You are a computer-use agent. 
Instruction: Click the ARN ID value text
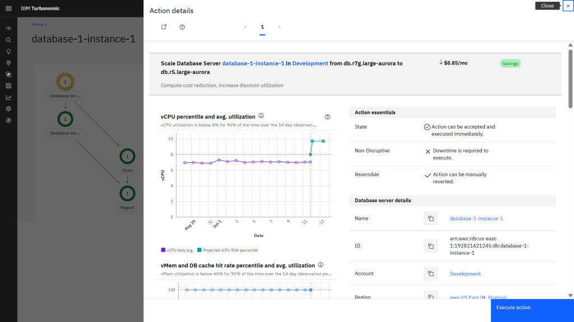489,246
